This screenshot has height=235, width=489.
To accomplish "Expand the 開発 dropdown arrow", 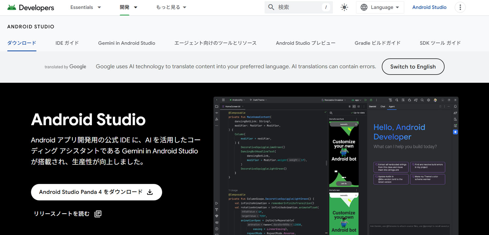I will (x=135, y=7).
